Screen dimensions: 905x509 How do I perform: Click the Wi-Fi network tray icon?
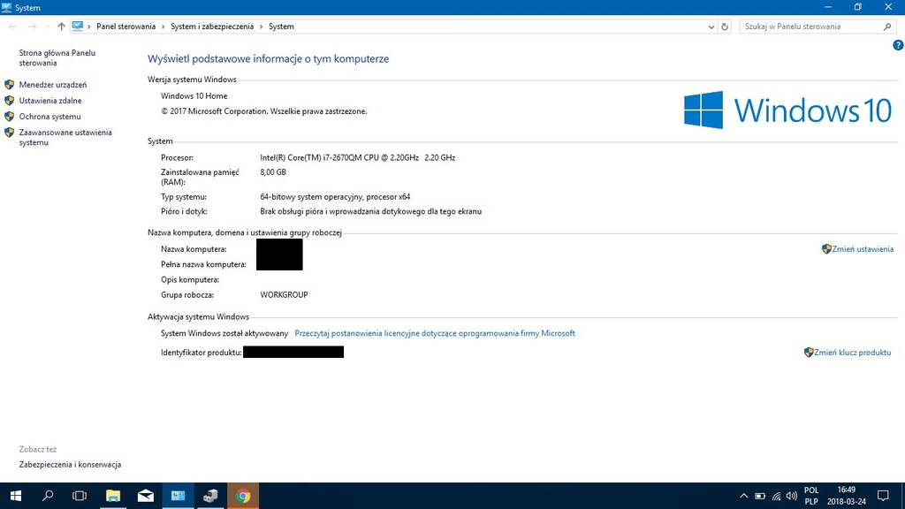click(776, 496)
